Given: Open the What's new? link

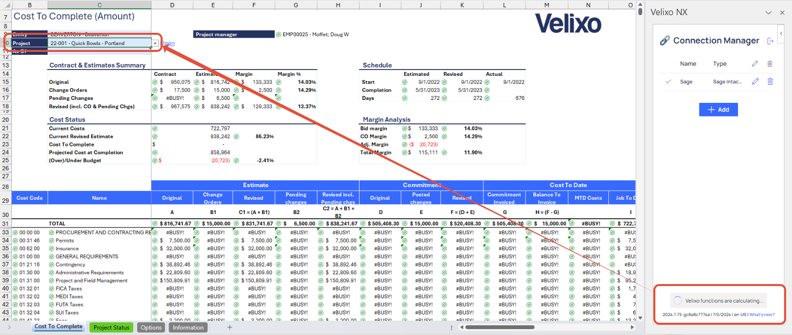Looking at the screenshot, I should 762,314.
